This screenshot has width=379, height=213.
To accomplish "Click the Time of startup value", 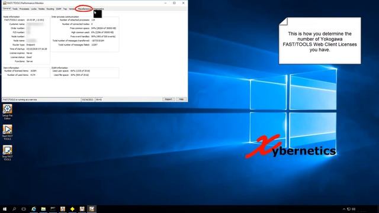I will point(37,49).
